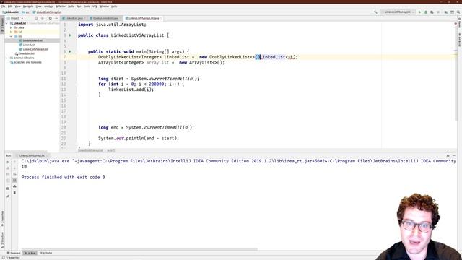Image resolution: width=462 pixels, height=260 pixels.
Task: Open the Analyze menu
Action: (x=48, y=6)
